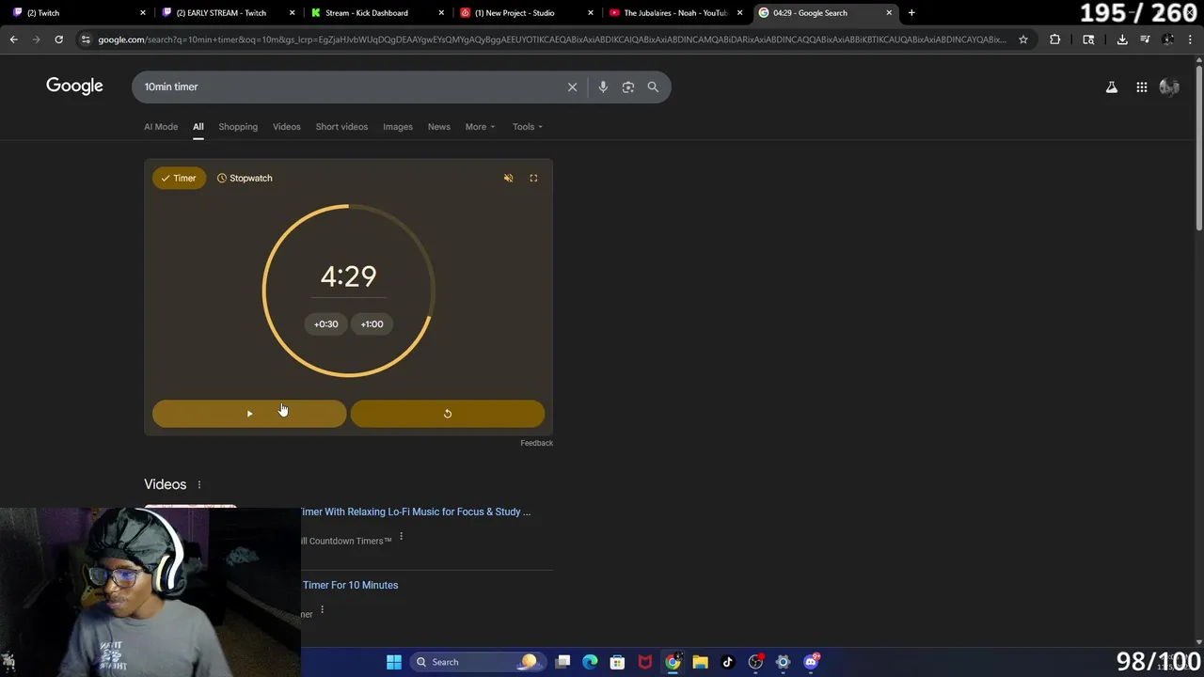Edit the 4:29 timer value
This screenshot has width=1204, height=677.
coord(348,276)
